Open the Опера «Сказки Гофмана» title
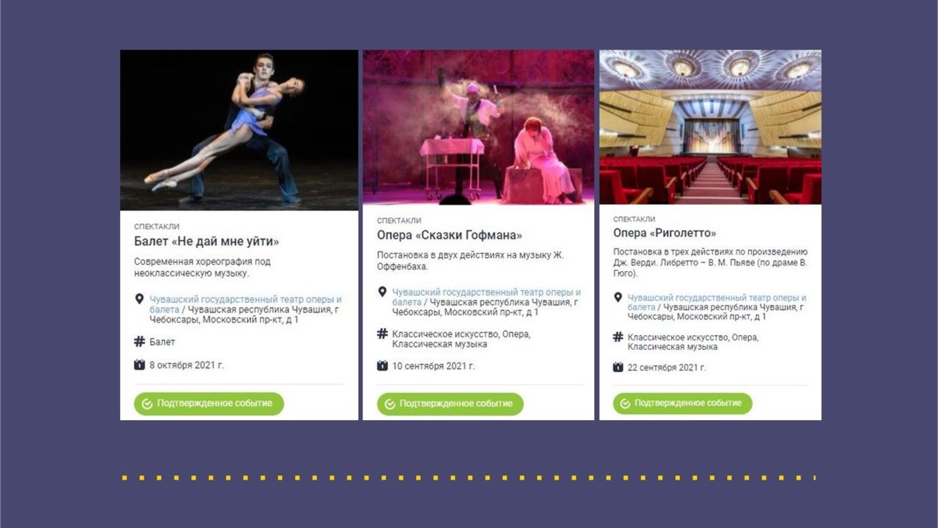Viewport: 938px width, 528px height. pyautogui.click(x=450, y=235)
